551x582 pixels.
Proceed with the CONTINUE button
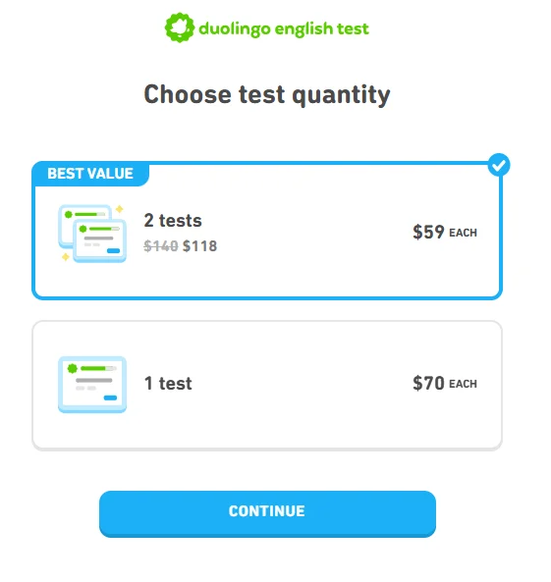tap(267, 513)
